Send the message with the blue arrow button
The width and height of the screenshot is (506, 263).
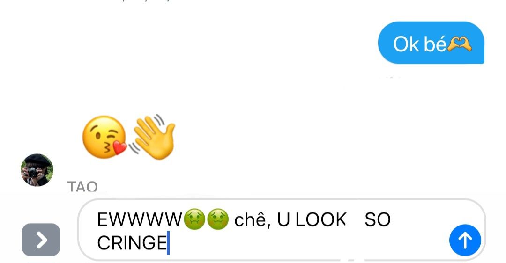pos(465,240)
